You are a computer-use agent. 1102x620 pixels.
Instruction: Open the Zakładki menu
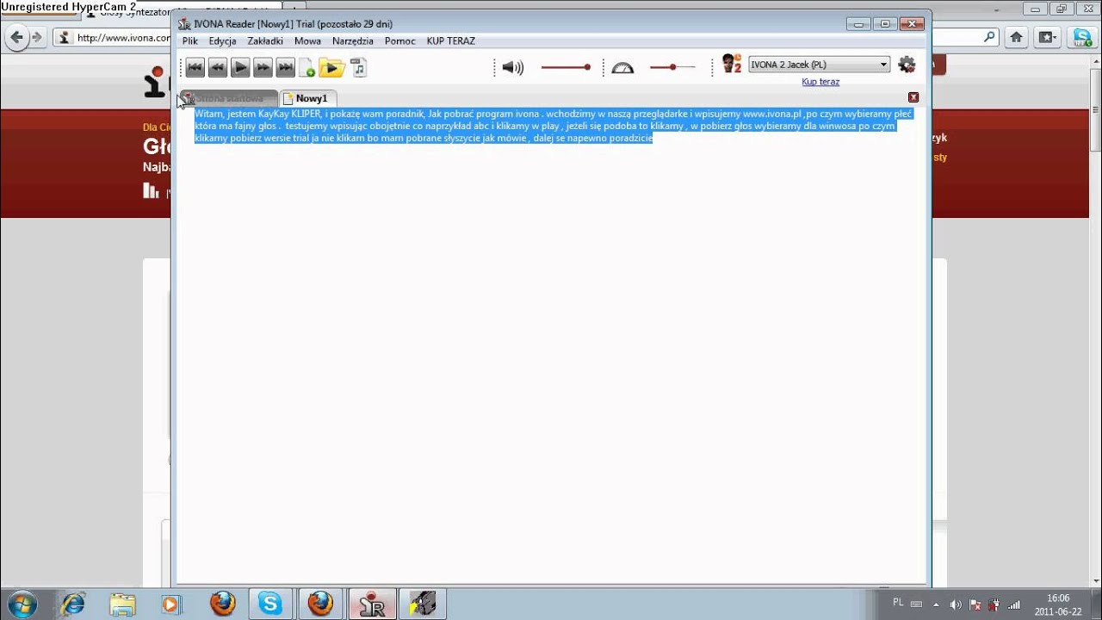[265, 40]
